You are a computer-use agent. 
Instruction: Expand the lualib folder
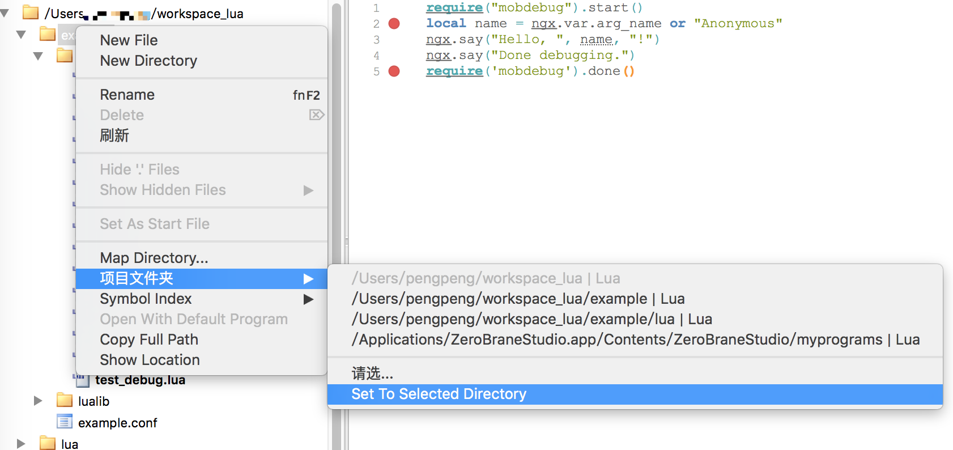coord(38,401)
